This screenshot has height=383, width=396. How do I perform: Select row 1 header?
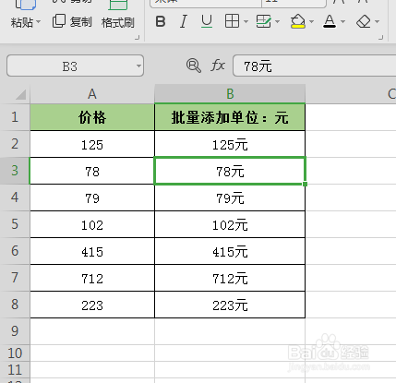pyautogui.click(x=15, y=117)
